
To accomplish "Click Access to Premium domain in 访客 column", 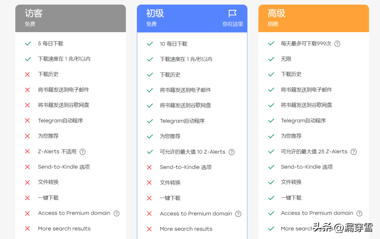I will [74, 213].
